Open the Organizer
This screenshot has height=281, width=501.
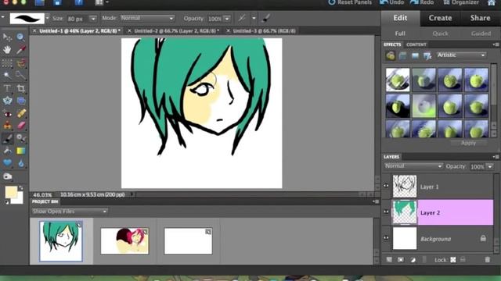pos(461,2)
